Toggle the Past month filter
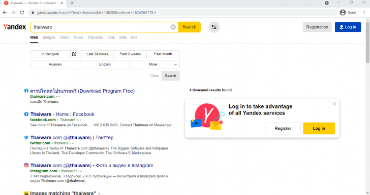The width and height of the screenshot is (370, 195). [x=163, y=54]
